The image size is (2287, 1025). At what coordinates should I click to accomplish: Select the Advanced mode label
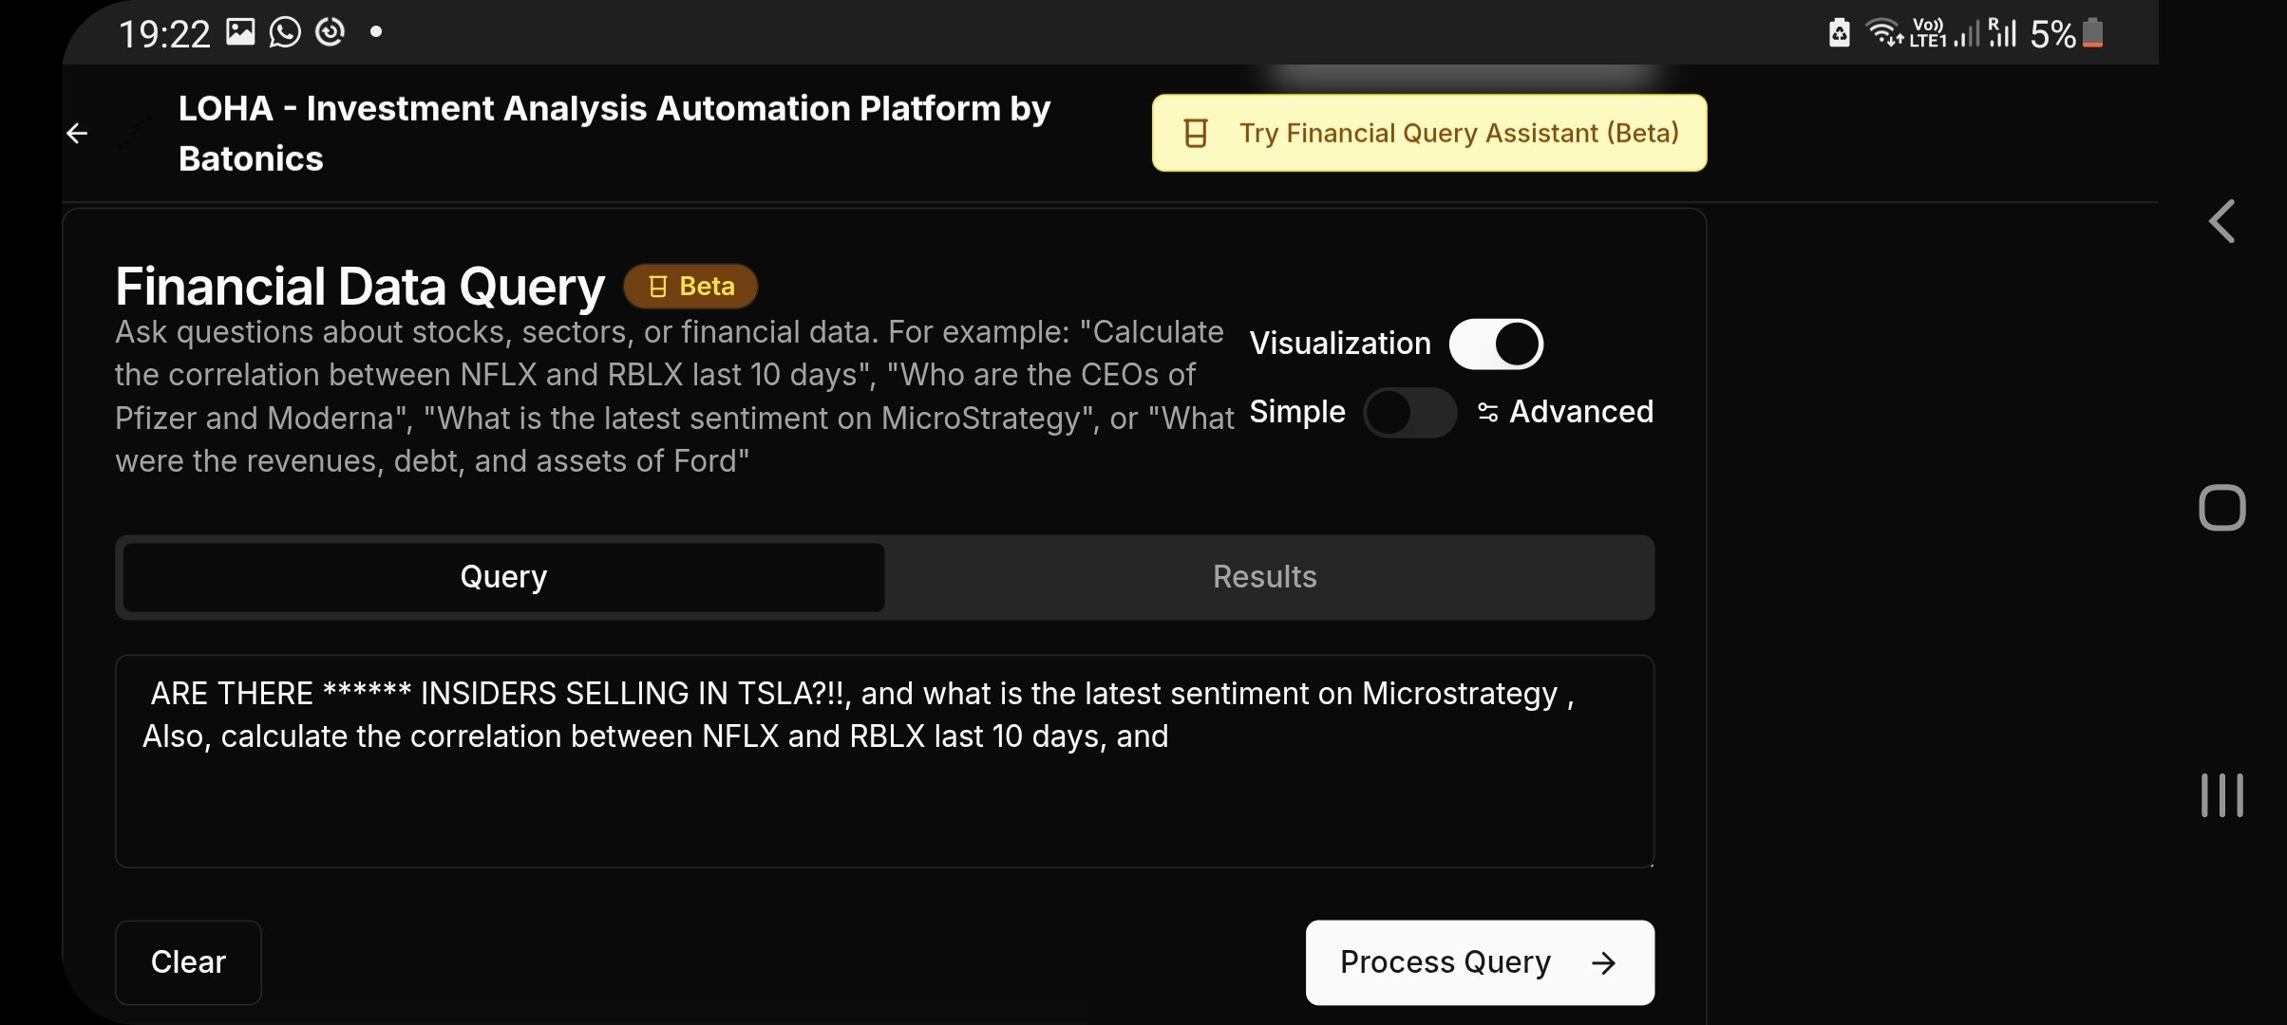pos(1581,412)
